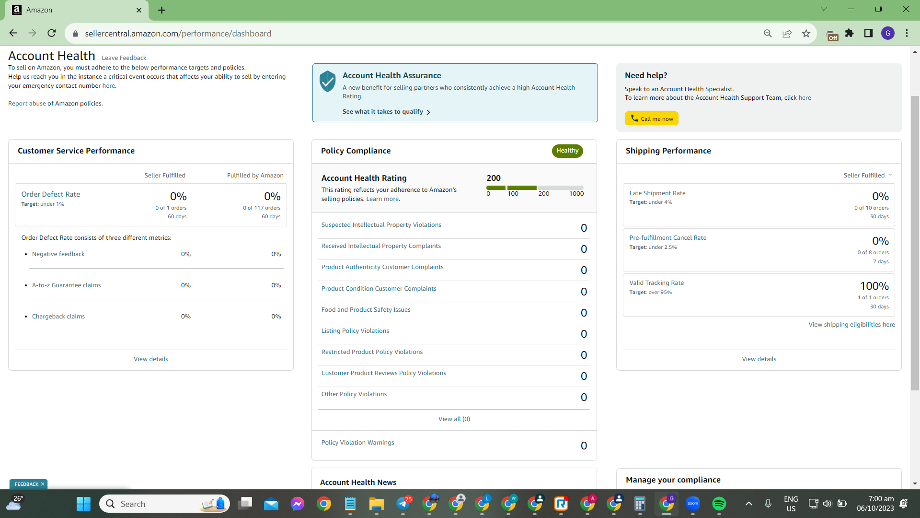
Task: Click See what it takes to qualify
Action: [386, 112]
